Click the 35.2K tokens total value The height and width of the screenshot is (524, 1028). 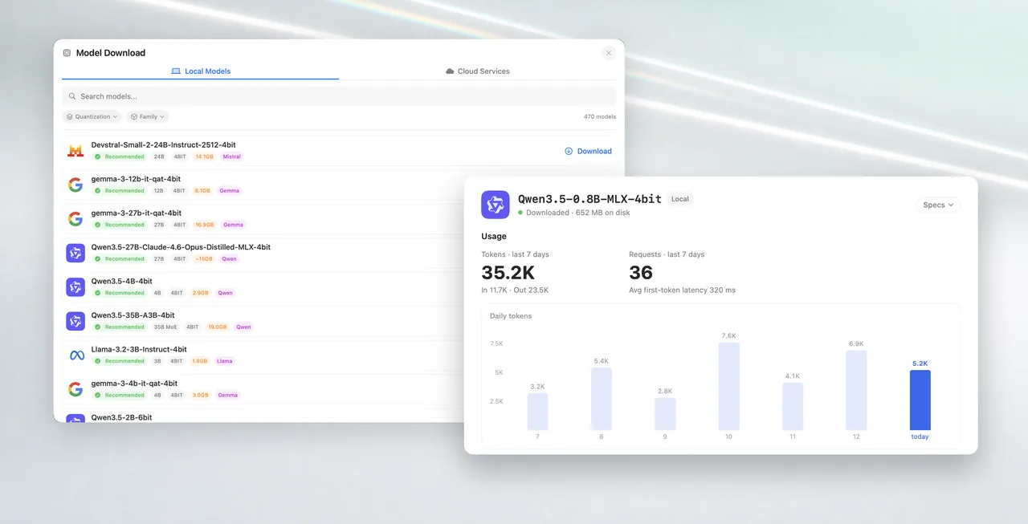508,273
